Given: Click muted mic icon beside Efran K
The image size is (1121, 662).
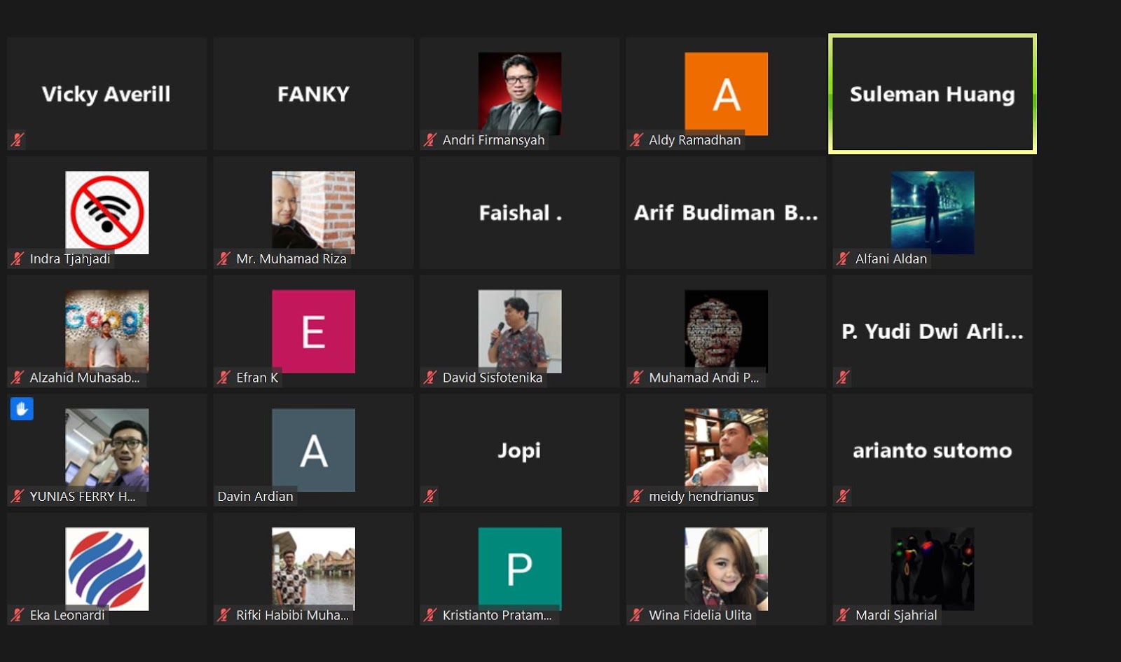Looking at the screenshot, I should click(x=223, y=378).
